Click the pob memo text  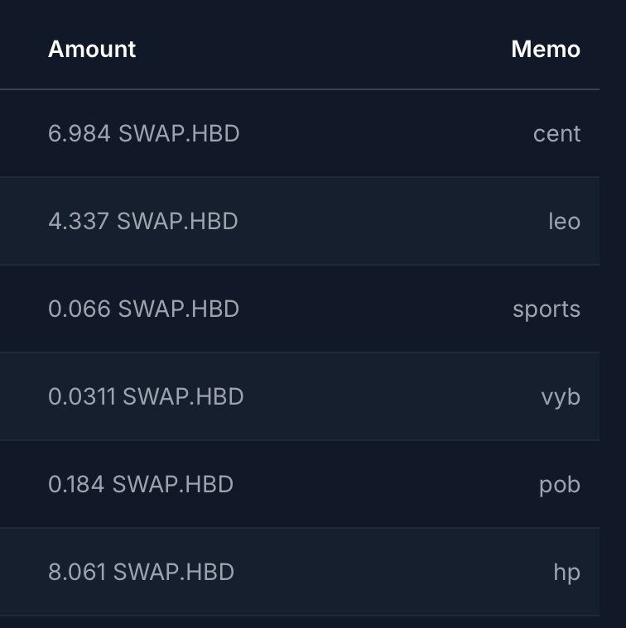[x=560, y=485]
